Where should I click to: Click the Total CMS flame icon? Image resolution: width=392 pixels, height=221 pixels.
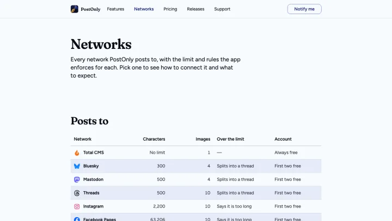[77, 153]
